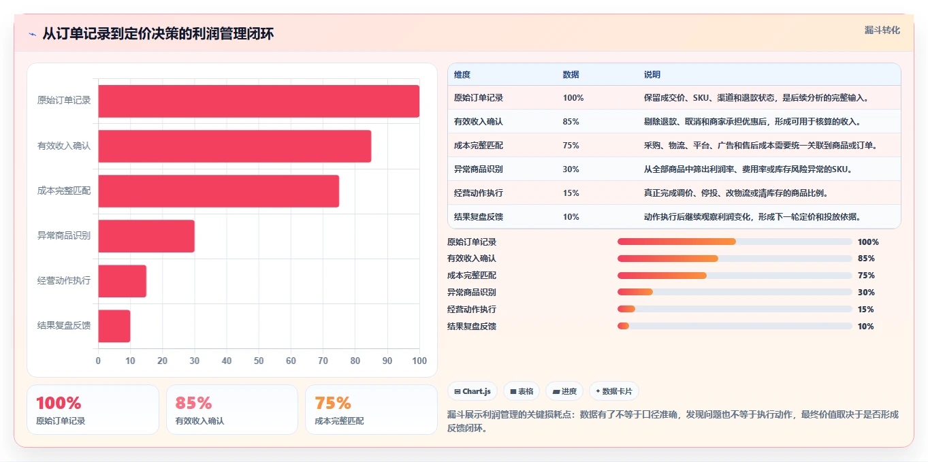Click the 15% label beside the progress bar

(x=866, y=310)
